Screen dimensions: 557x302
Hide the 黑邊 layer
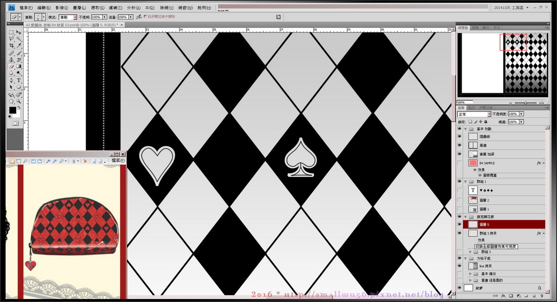pos(460,145)
